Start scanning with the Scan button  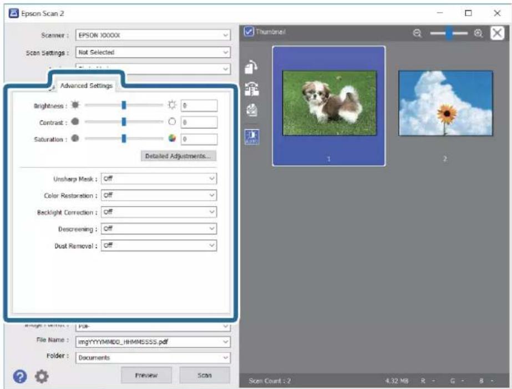click(204, 375)
